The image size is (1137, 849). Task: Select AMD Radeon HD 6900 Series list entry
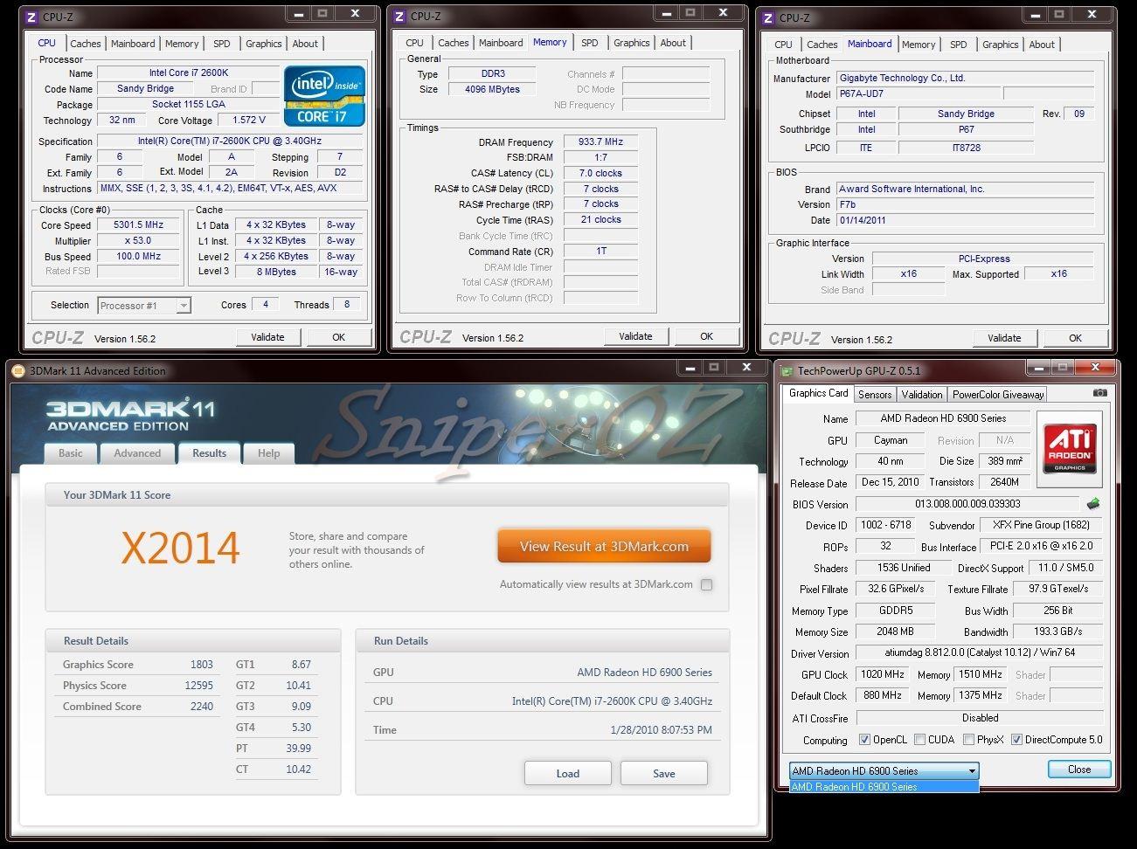click(884, 787)
